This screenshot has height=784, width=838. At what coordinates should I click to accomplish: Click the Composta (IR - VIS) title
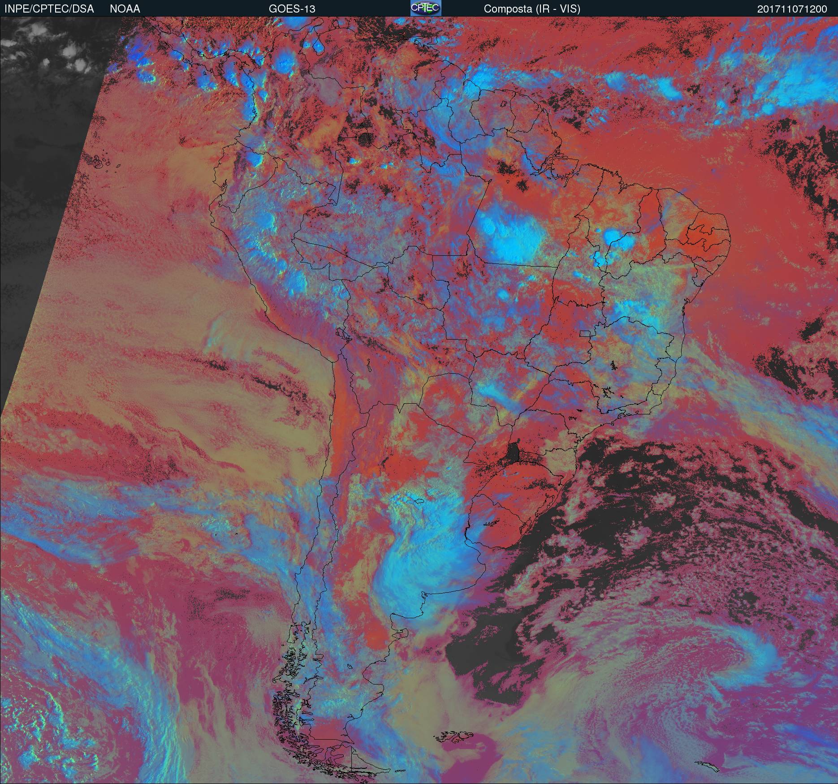coord(532,9)
